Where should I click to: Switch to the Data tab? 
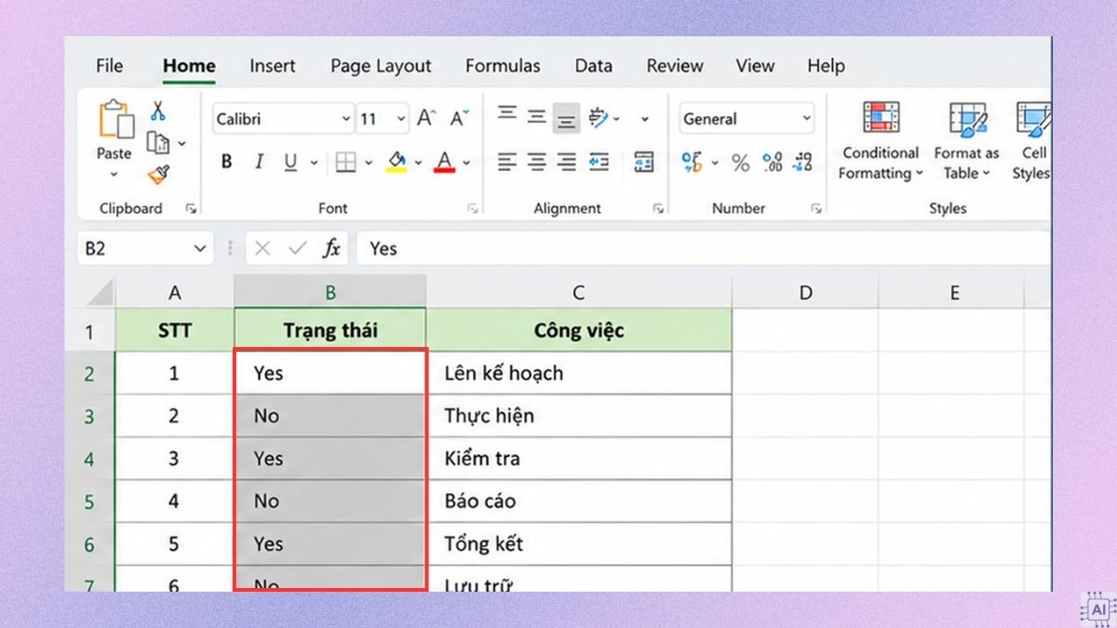coord(593,66)
